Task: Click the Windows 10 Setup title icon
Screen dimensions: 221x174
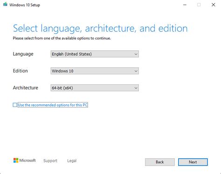Action: (5, 4)
